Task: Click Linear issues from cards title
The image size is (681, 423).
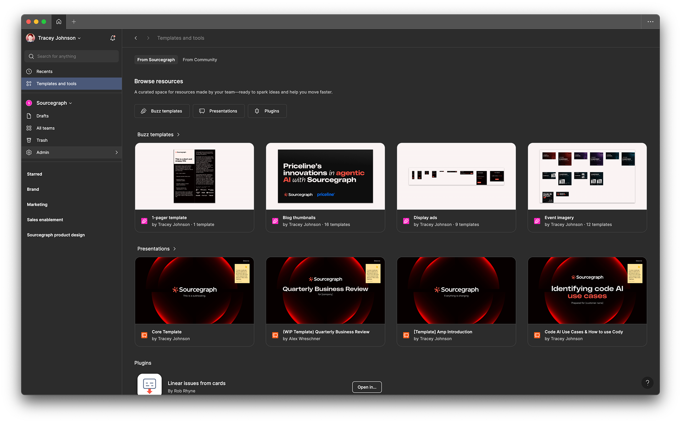Action: coord(196,383)
